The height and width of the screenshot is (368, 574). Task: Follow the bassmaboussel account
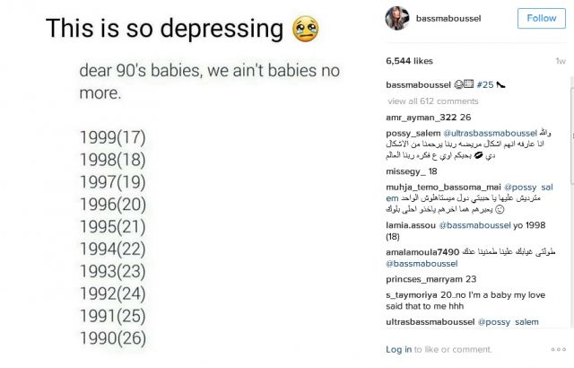[542, 18]
